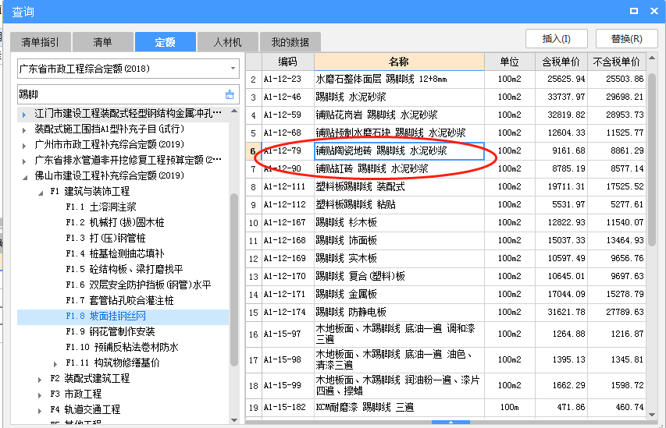The height and width of the screenshot is (428, 666).
Task: Click the results table vertical scrollbar thumb
Action: click(x=652, y=159)
